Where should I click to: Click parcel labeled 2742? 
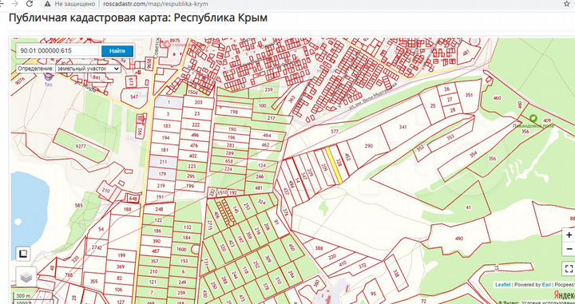coord(97,247)
